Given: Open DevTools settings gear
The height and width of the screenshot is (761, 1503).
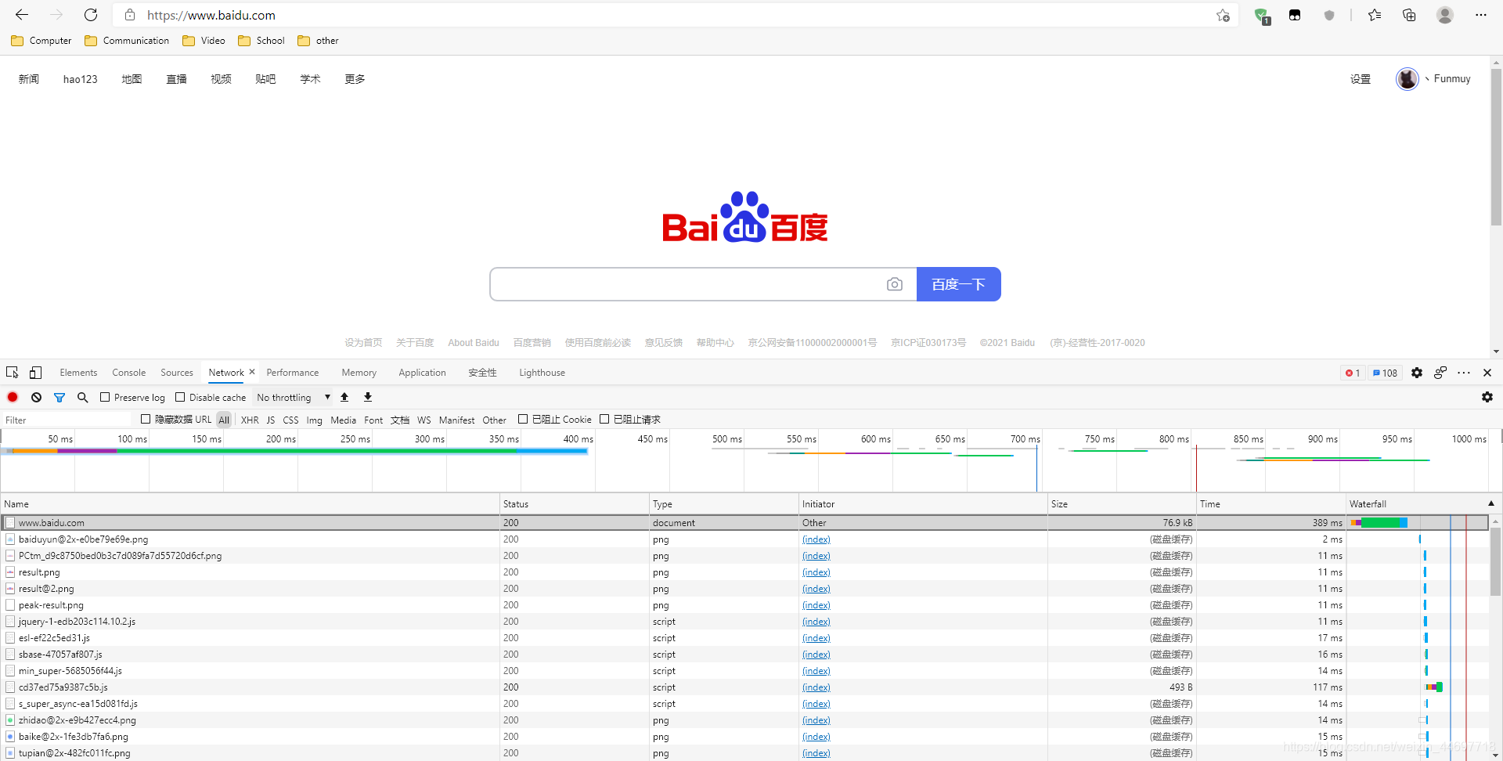Looking at the screenshot, I should (x=1417, y=373).
